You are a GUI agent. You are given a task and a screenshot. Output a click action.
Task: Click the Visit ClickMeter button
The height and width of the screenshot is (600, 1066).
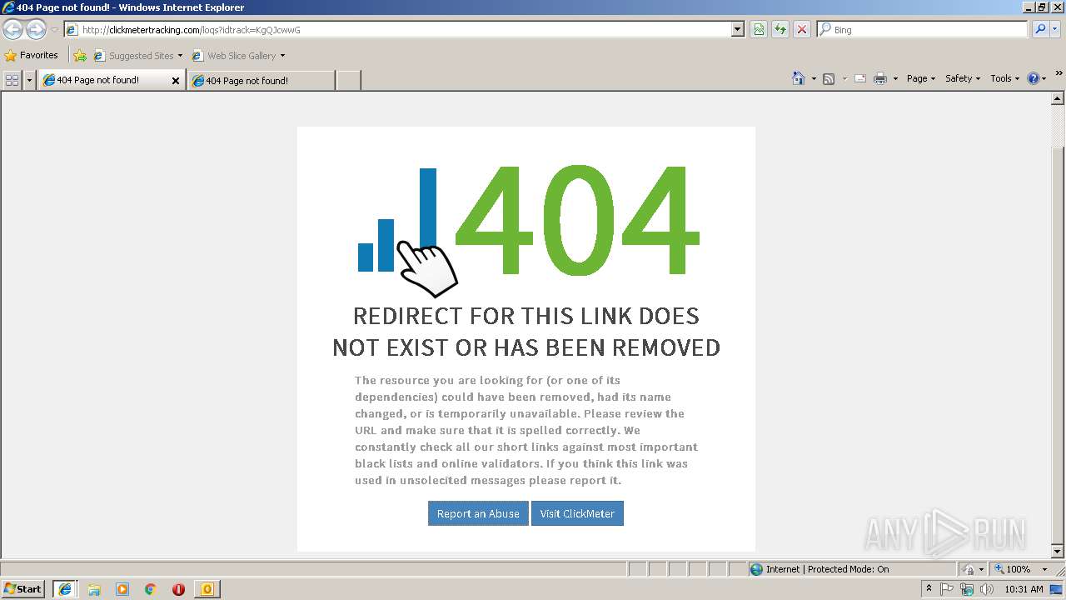point(577,513)
